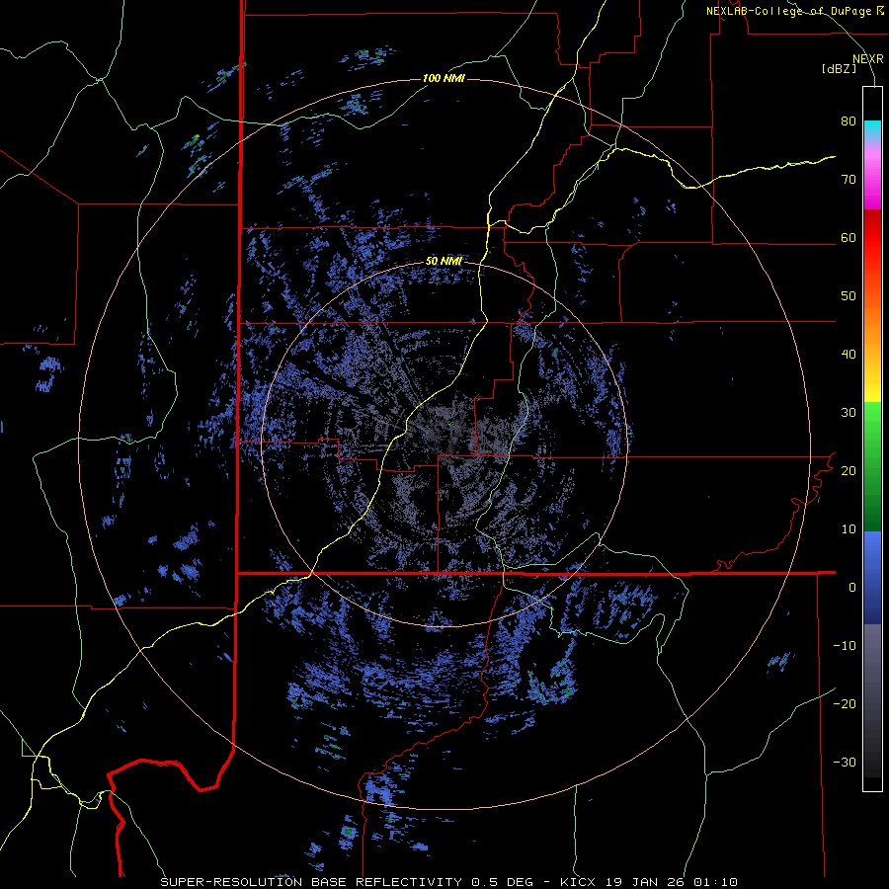This screenshot has height=889, width=889.
Task: Click the 40 value on dBZ scale
Action: [x=849, y=355]
